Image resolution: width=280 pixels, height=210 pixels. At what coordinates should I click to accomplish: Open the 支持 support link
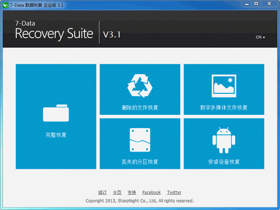(132, 192)
